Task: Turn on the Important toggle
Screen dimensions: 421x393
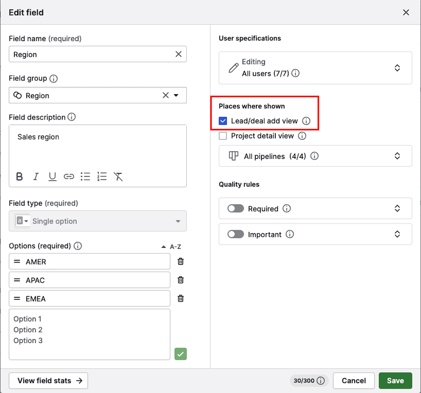Action: pyautogui.click(x=235, y=235)
